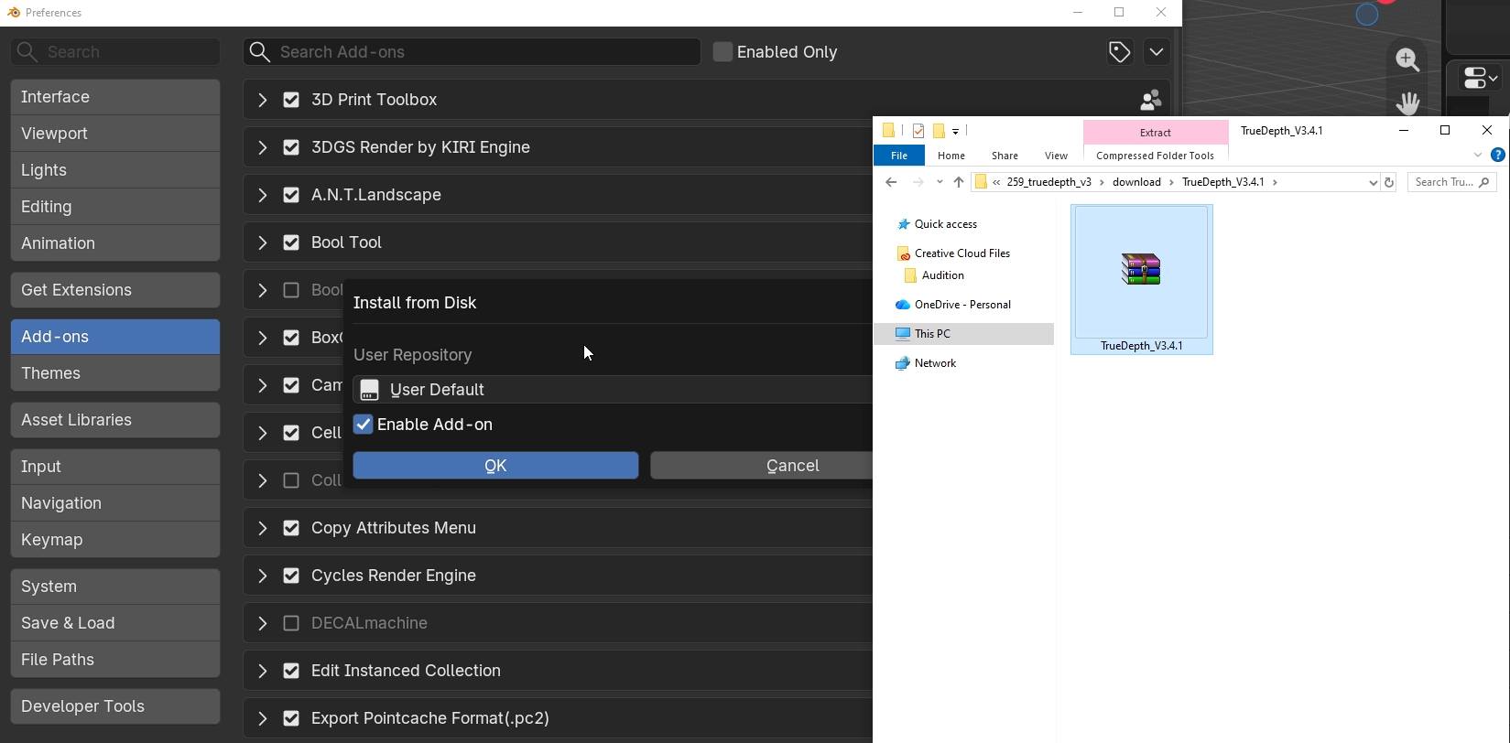Open the recent locations dropdown arrow
The image size is (1510, 743).
click(940, 182)
